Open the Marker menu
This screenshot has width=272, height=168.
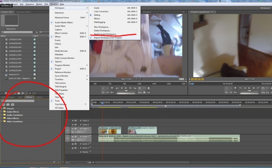[x=39, y=4]
